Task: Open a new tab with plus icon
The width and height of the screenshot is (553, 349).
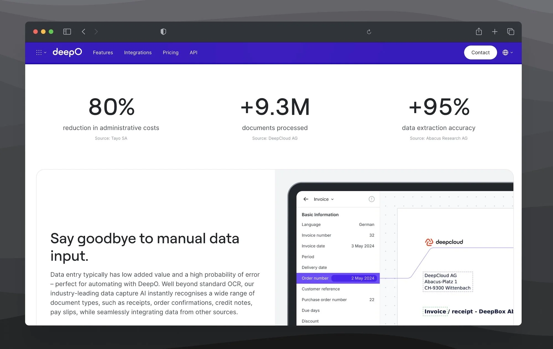Action: point(495,32)
